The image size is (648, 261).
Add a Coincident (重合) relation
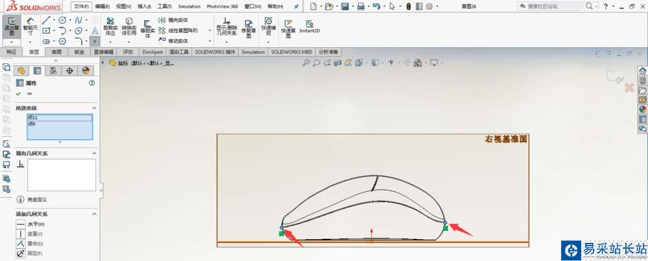[x=30, y=244]
